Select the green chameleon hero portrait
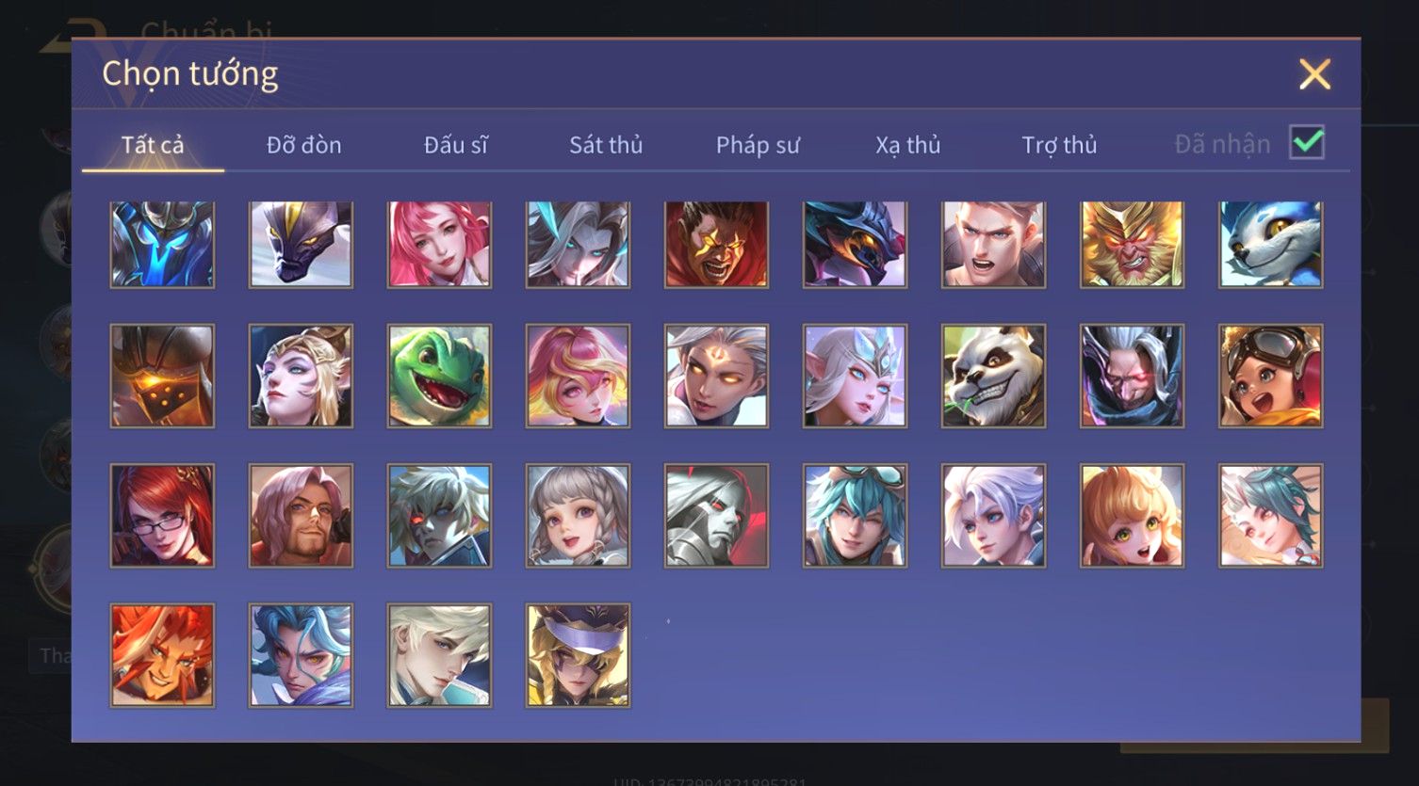Viewport: 1419px width, 786px height. [439, 377]
